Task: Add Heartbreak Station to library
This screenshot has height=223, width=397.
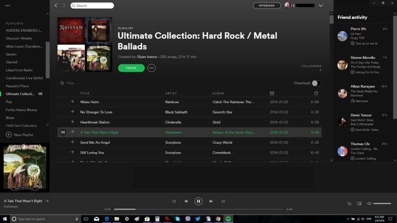Action: (x=72, y=122)
